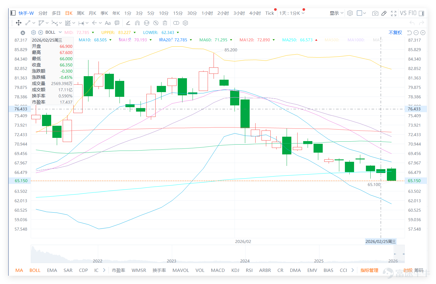
Task: Collapse indicator legend with up-triangle button
Action: click(x=23, y=32)
